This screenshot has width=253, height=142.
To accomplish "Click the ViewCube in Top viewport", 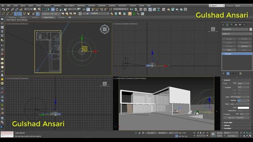I will (104, 29).
